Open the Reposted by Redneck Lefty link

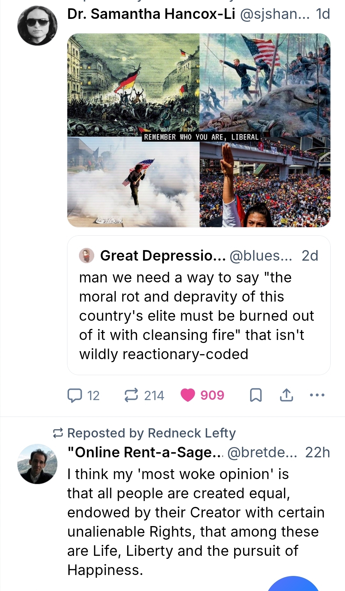[x=151, y=433]
